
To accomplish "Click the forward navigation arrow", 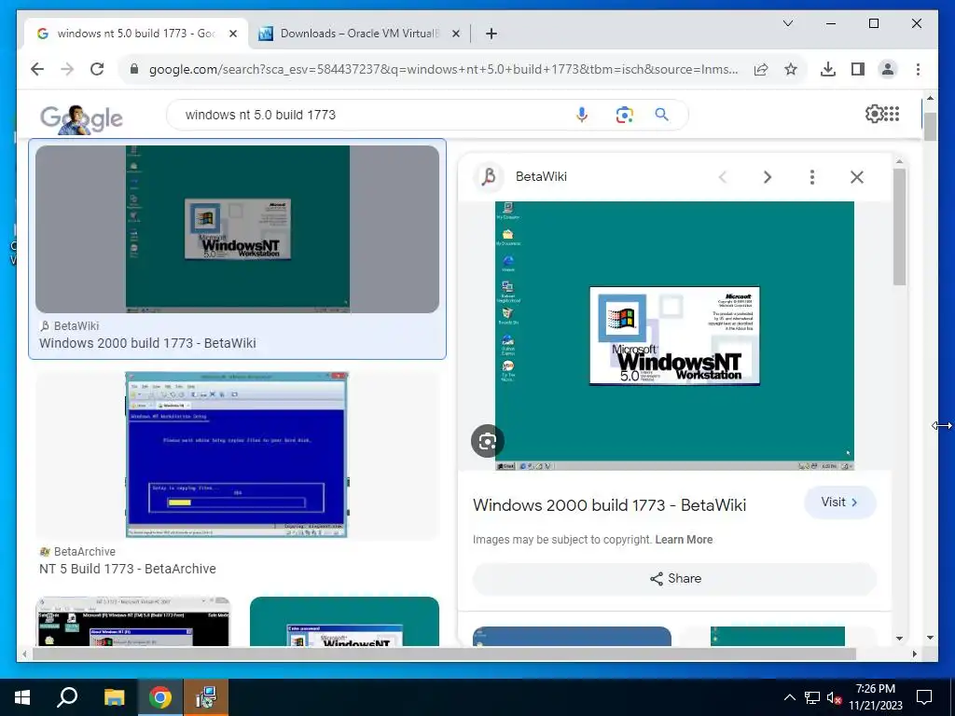I will coord(67,69).
